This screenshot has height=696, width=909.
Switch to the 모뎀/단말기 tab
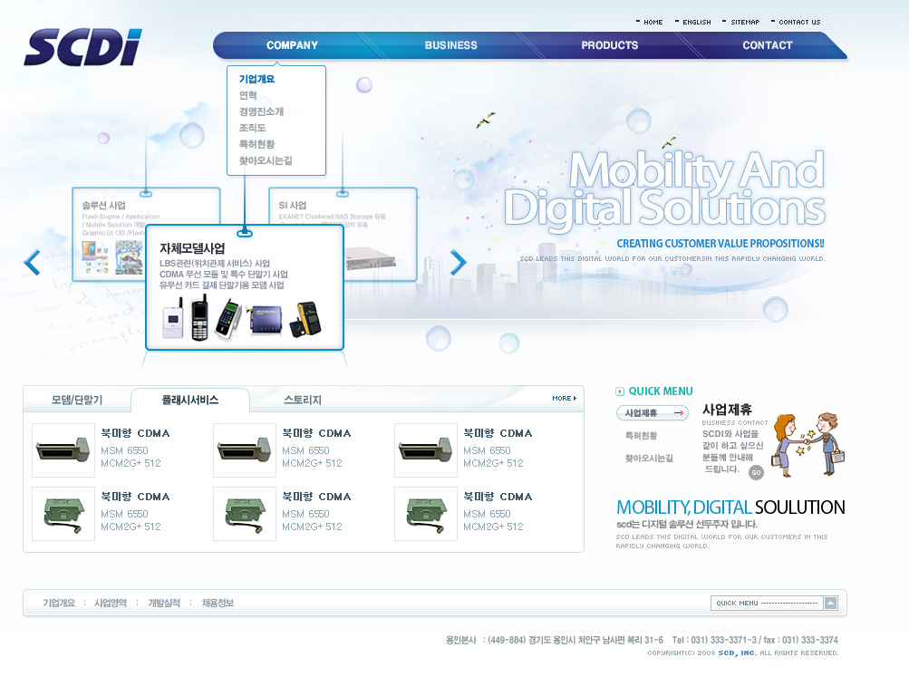tap(77, 400)
